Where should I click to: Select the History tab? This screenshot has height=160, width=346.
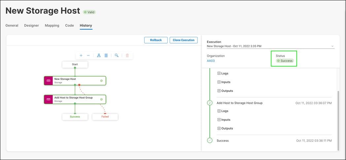(86, 25)
